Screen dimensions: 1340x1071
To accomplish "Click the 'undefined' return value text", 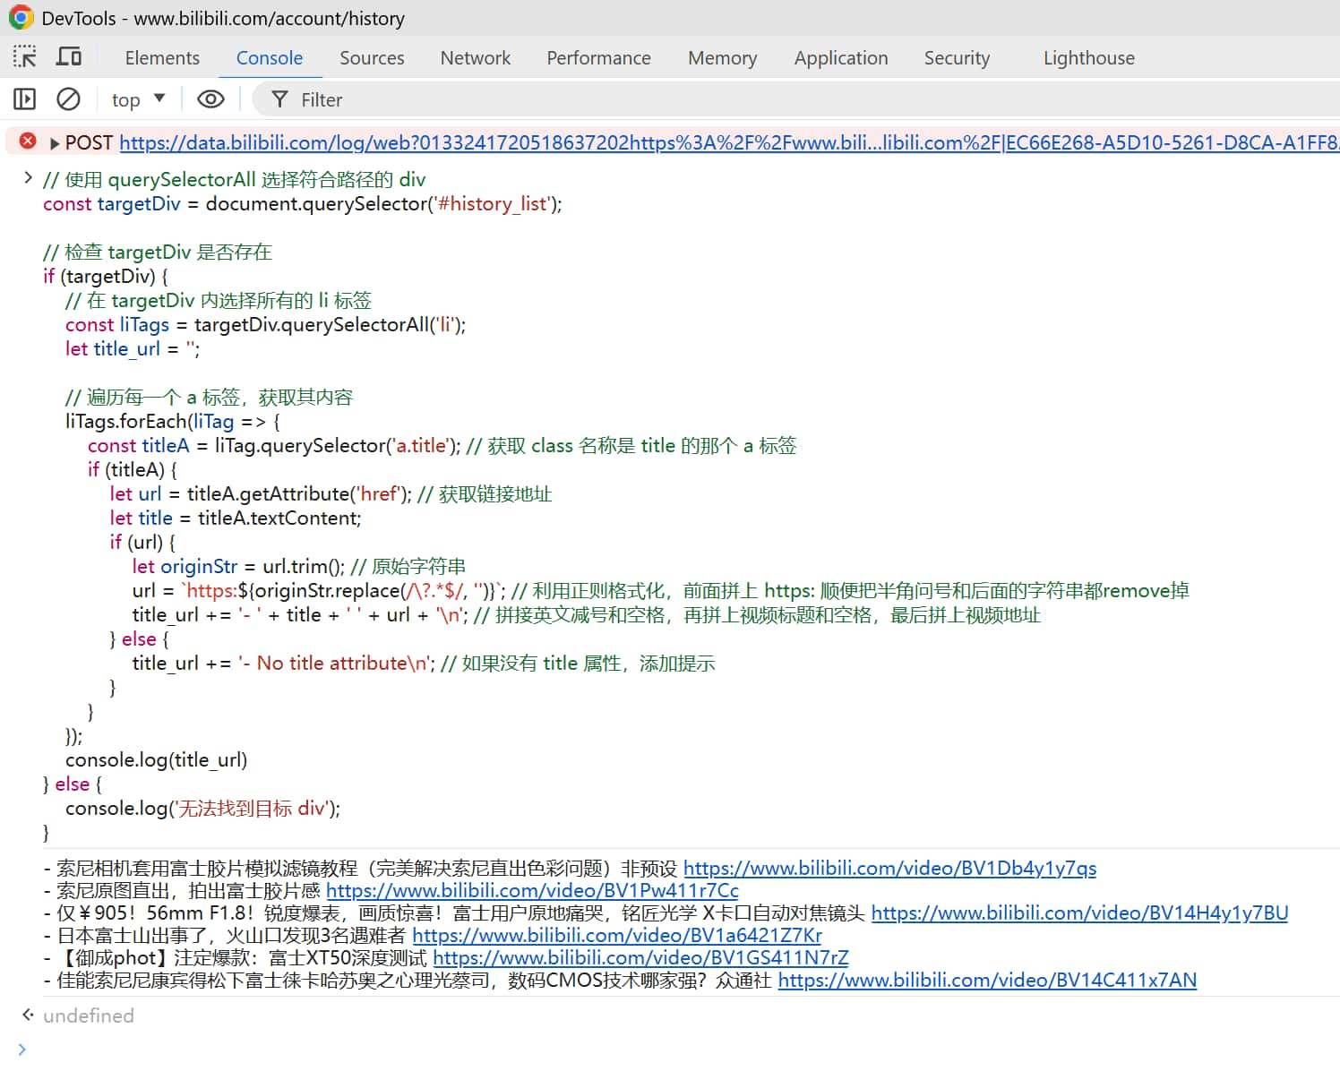I will click(x=89, y=1015).
